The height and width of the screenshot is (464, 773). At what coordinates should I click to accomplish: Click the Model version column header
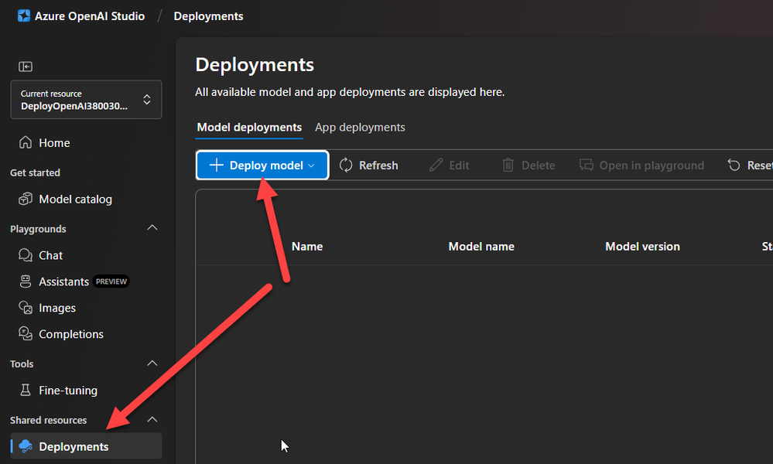point(642,246)
